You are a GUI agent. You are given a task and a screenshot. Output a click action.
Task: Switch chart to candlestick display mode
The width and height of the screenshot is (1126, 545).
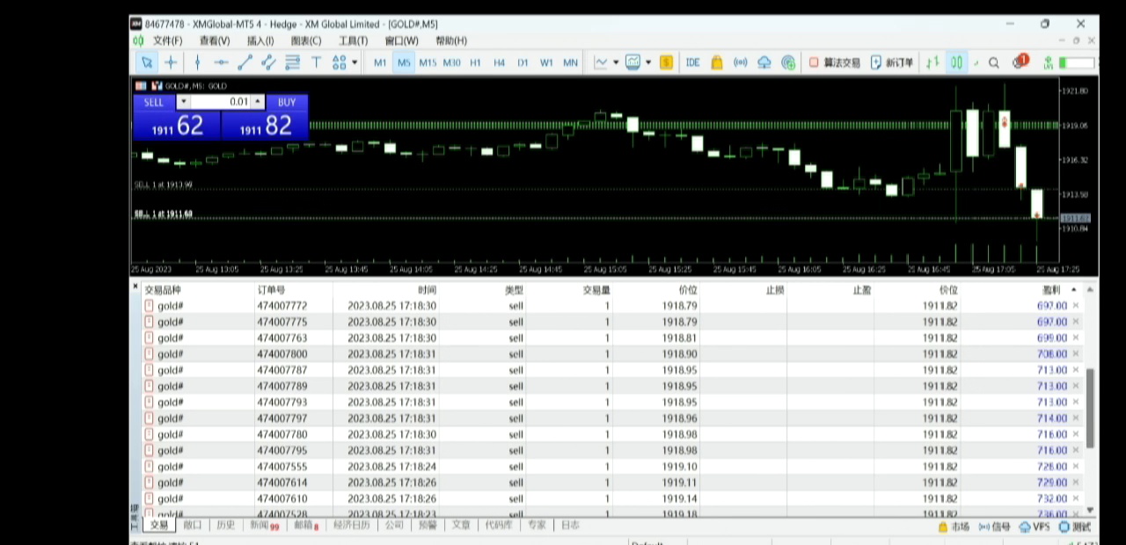click(x=956, y=62)
